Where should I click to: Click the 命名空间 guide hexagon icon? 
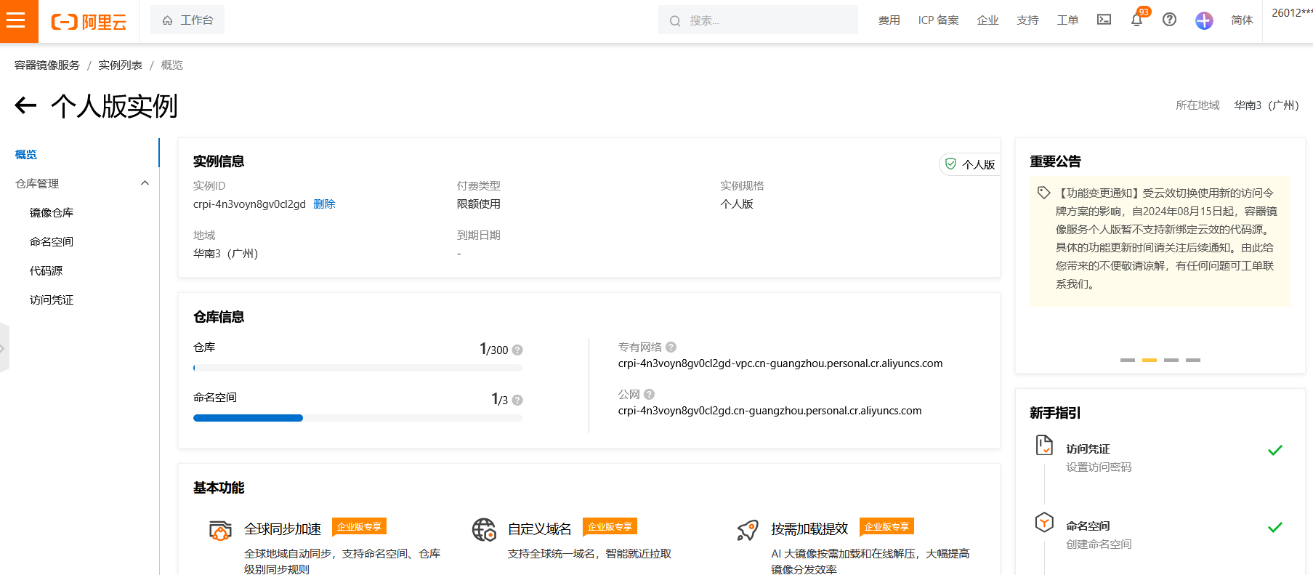pos(1044,522)
